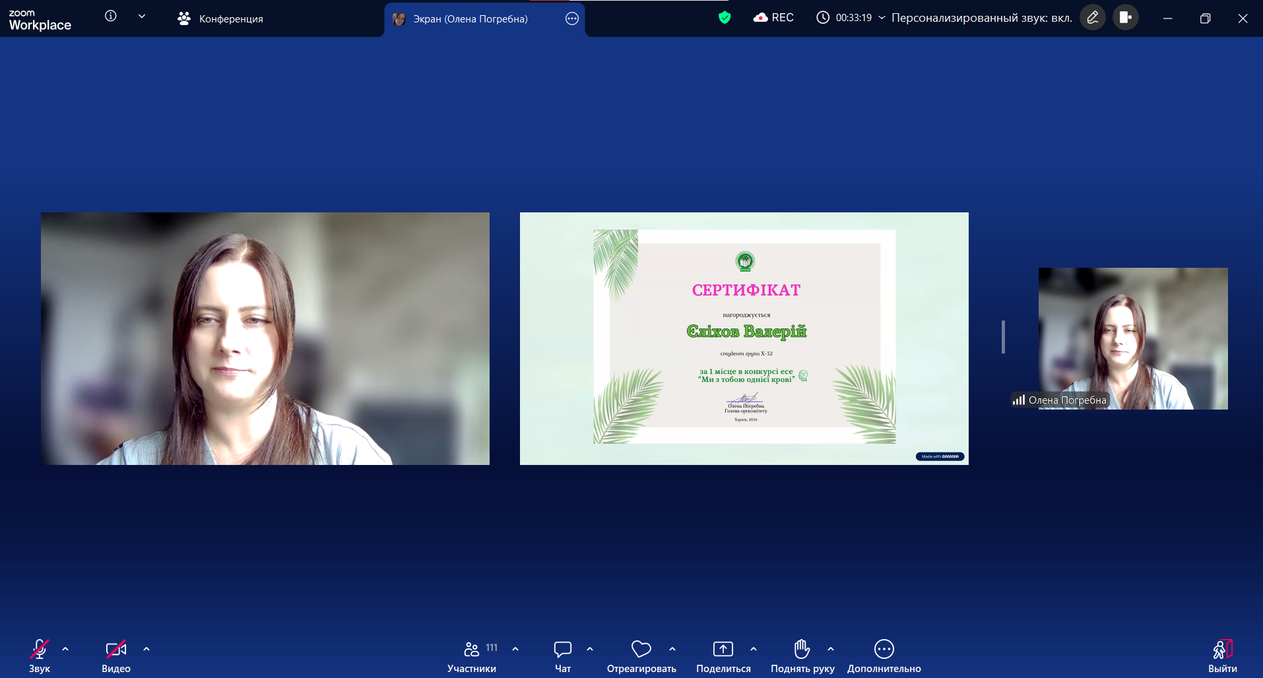Expand audio settings arrow next to Звук

[x=65, y=649]
